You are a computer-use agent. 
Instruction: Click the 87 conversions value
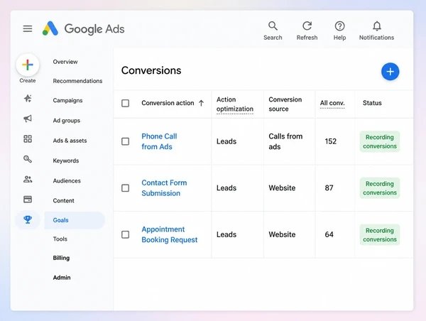point(329,187)
